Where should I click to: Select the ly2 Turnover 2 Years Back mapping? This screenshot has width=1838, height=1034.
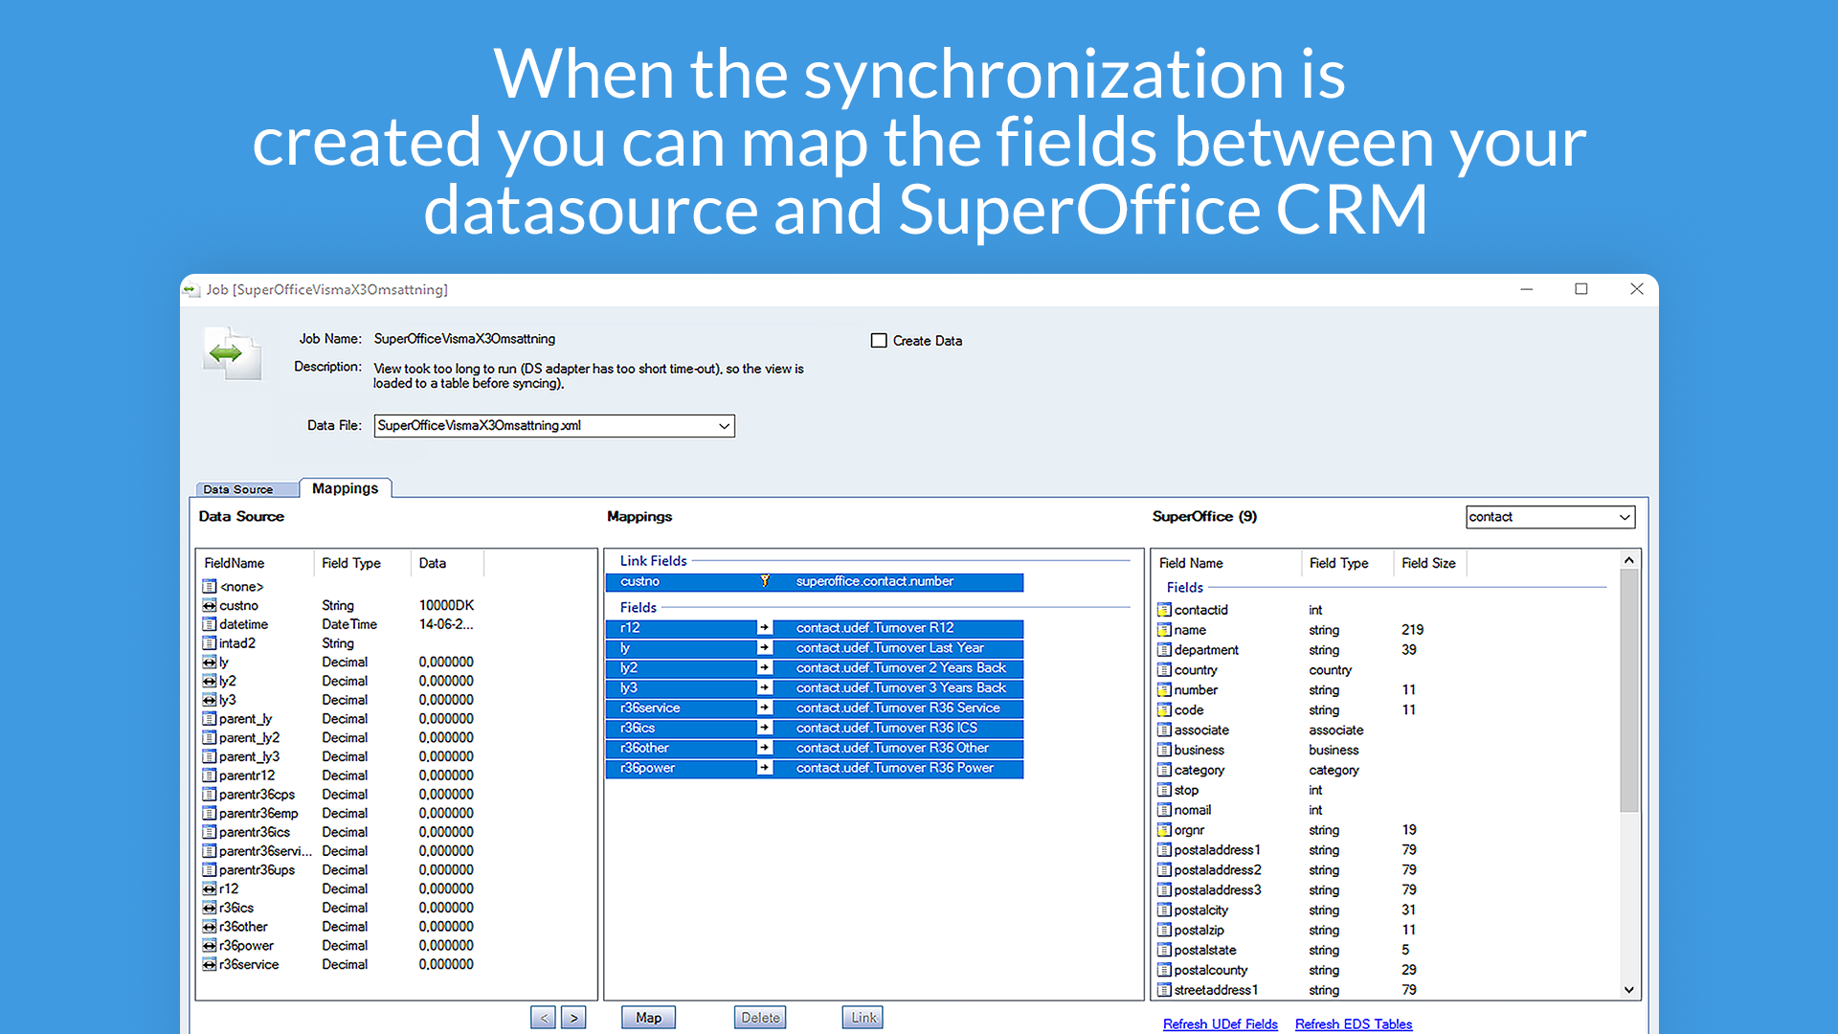(x=815, y=668)
